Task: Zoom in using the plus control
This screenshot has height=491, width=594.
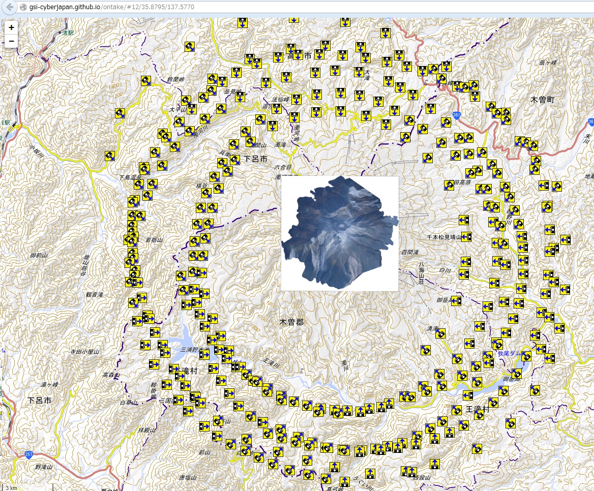Action: (11, 26)
